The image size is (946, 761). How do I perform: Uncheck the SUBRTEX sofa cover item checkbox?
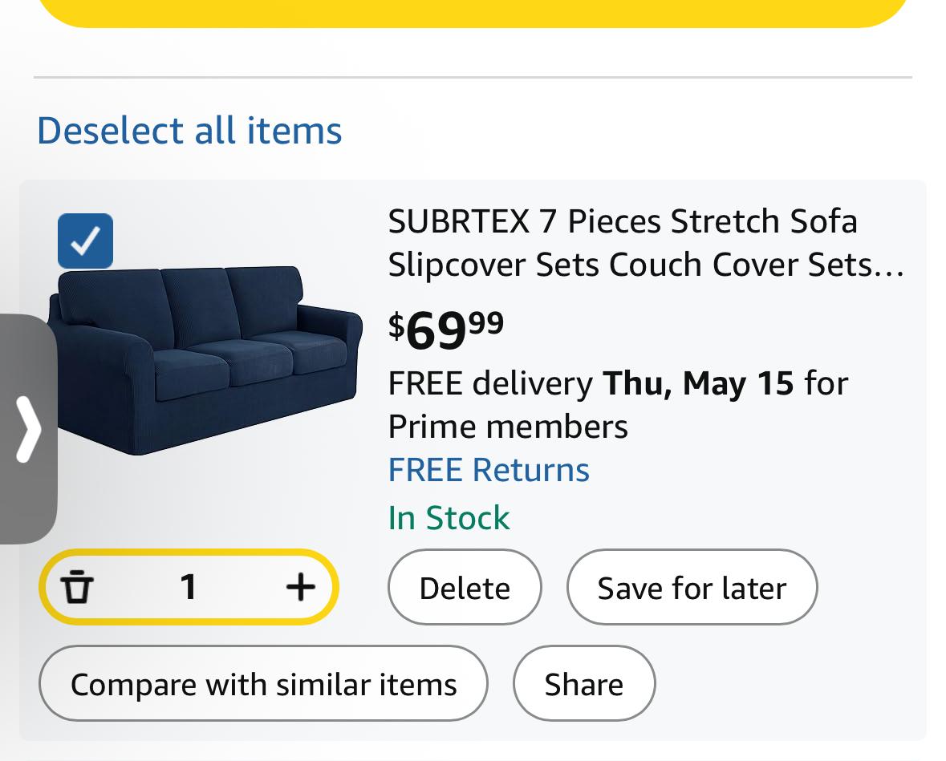pos(85,241)
